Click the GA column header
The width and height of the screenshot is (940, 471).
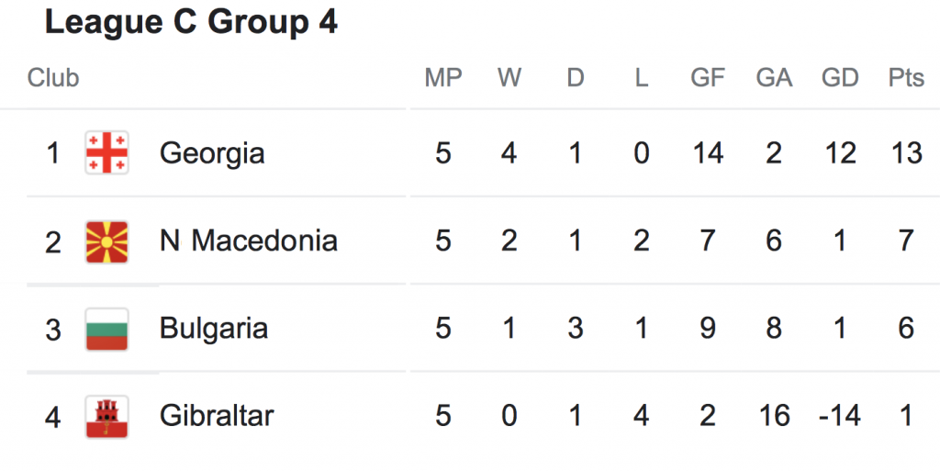click(x=774, y=78)
